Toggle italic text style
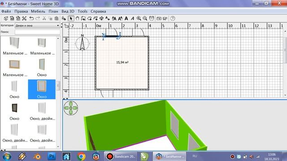This screenshot has height=161, width=287. point(132,18)
